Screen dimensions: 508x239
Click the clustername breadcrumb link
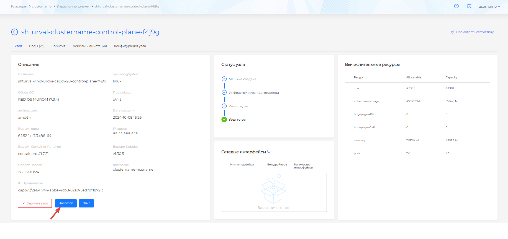tap(42, 6)
